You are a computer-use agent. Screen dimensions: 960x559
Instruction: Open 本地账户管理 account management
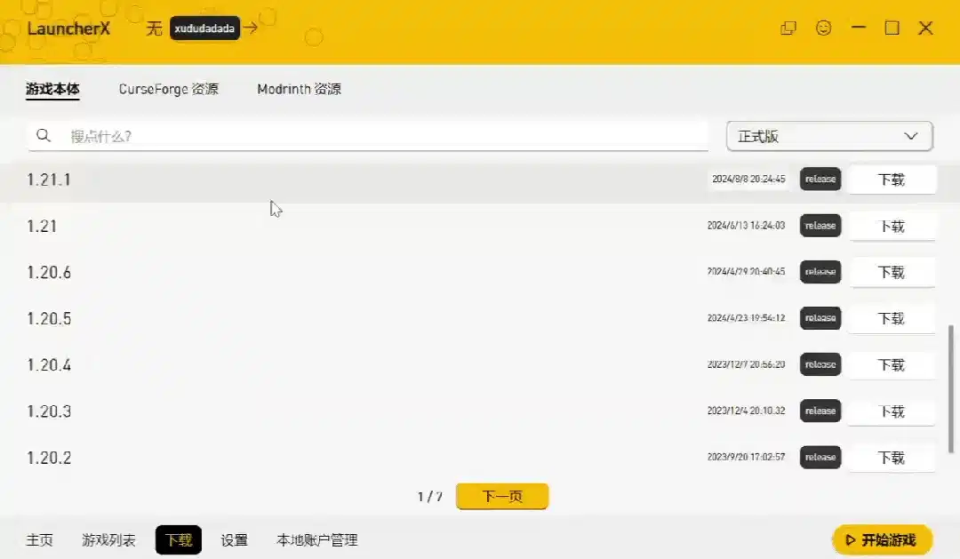316,540
